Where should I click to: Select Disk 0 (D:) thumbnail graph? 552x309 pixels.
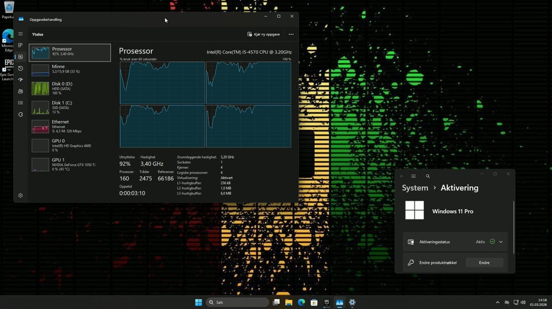tap(40, 88)
